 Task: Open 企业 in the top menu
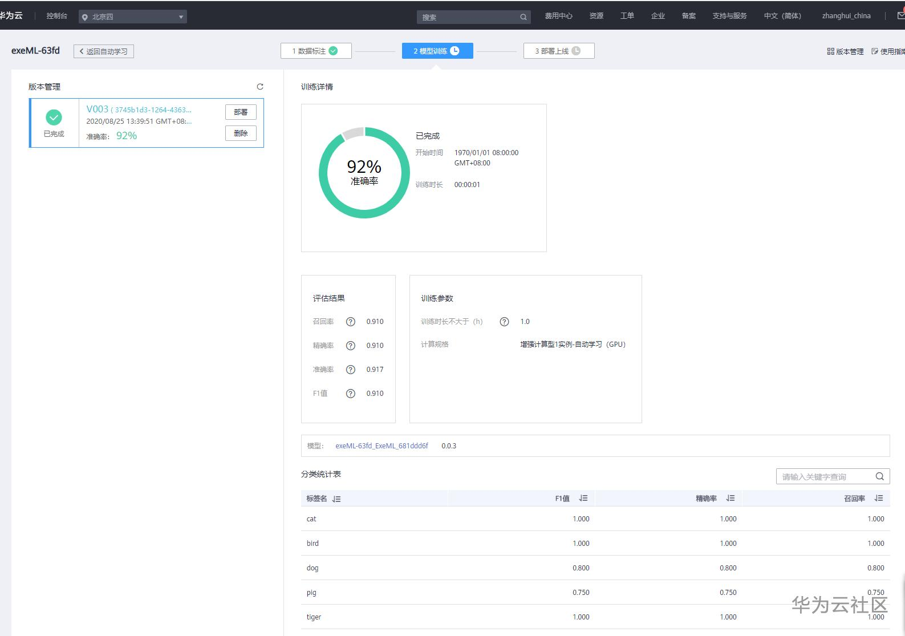pyautogui.click(x=658, y=16)
